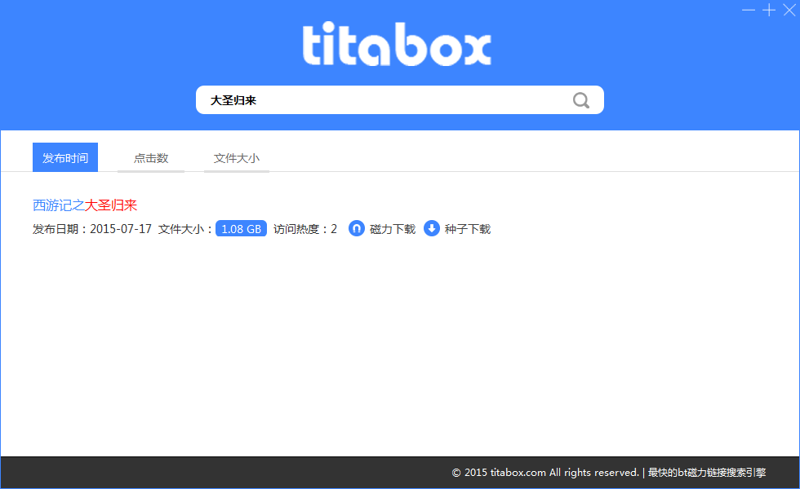Sort by the 文件大小 tab
800x489 pixels.
237,158
